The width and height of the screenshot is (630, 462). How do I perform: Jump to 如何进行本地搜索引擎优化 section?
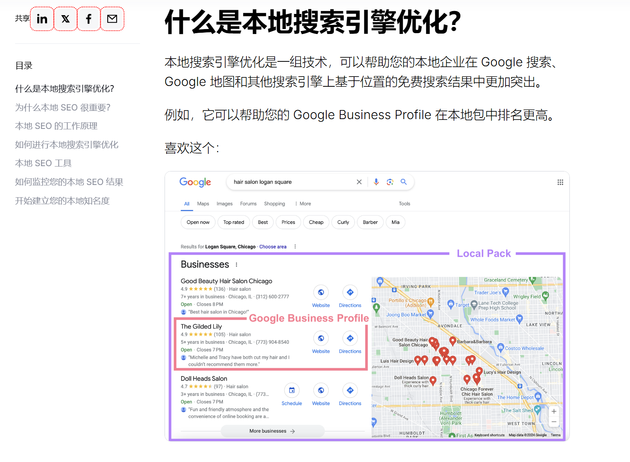click(67, 145)
